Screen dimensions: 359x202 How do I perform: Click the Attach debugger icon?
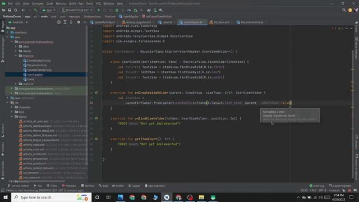coord(135,10)
